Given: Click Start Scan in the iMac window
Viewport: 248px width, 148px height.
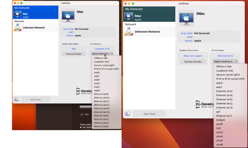Looking at the screenshot, I should tap(149, 114).
